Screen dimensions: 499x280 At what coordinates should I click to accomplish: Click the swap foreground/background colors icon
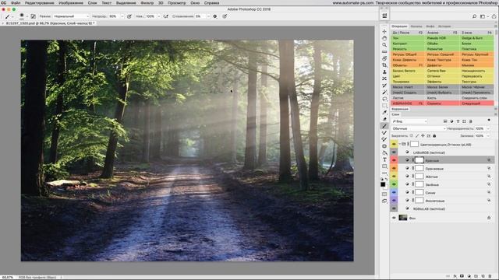tap(387, 180)
